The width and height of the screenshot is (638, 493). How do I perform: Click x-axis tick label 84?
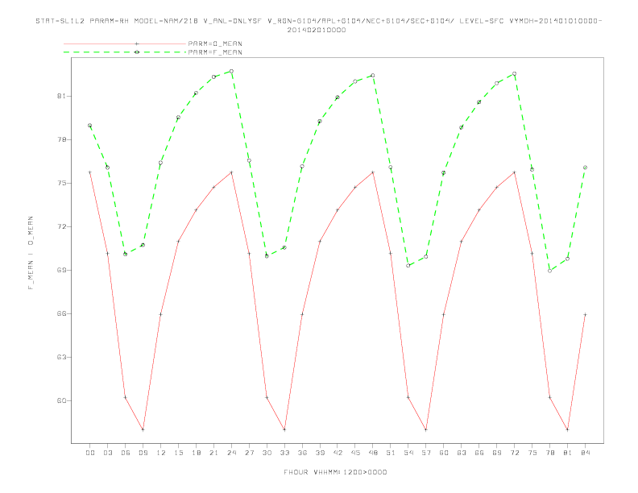coord(585,453)
